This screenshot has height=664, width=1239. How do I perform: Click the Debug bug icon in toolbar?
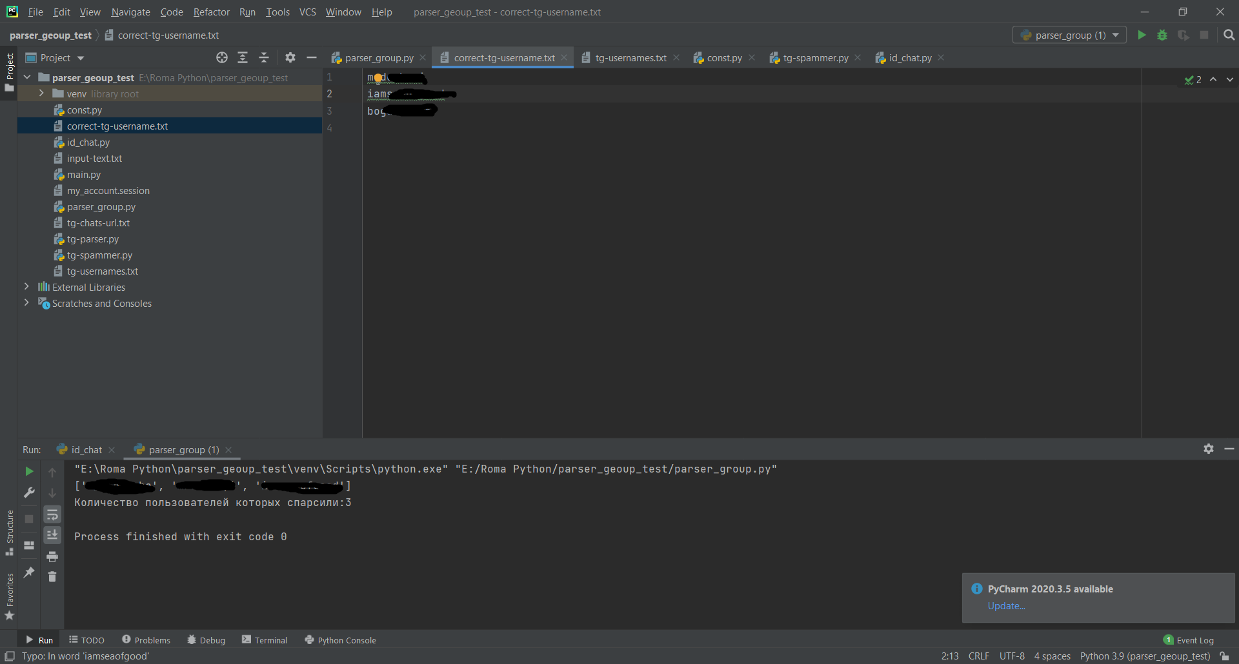[1162, 35]
